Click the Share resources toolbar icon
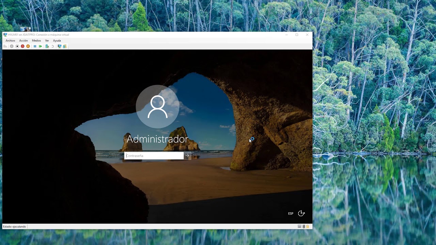 65,46
